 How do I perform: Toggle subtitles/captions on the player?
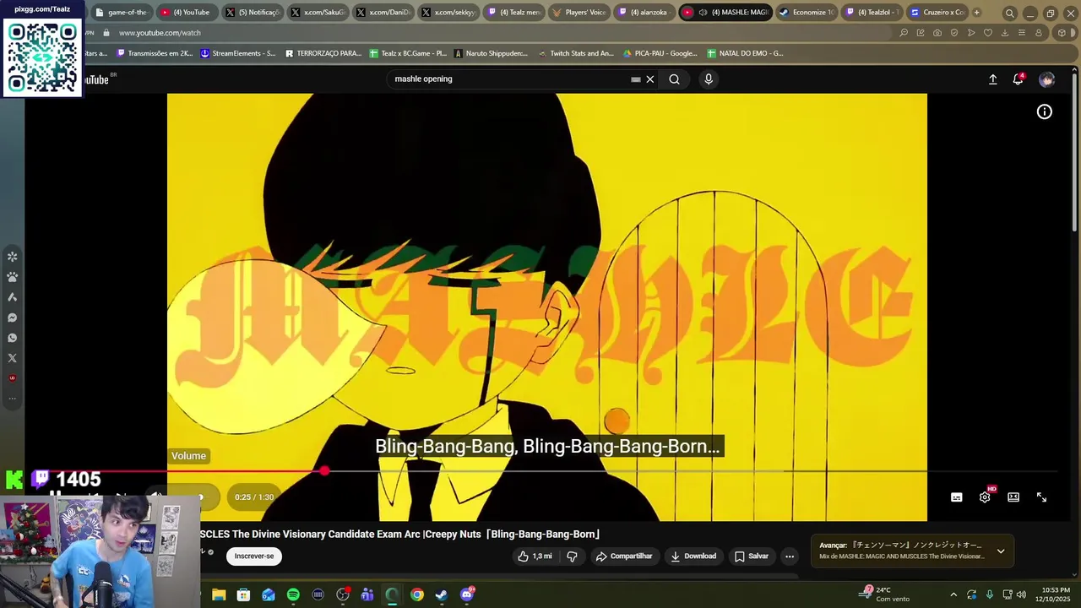coord(957,497)
